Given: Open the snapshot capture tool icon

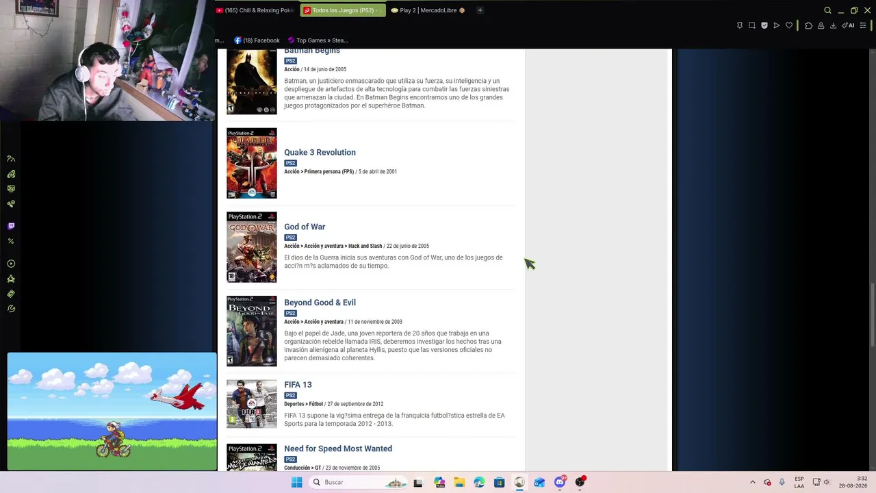Looking at the screenshot, I should (x=752, y=25).
